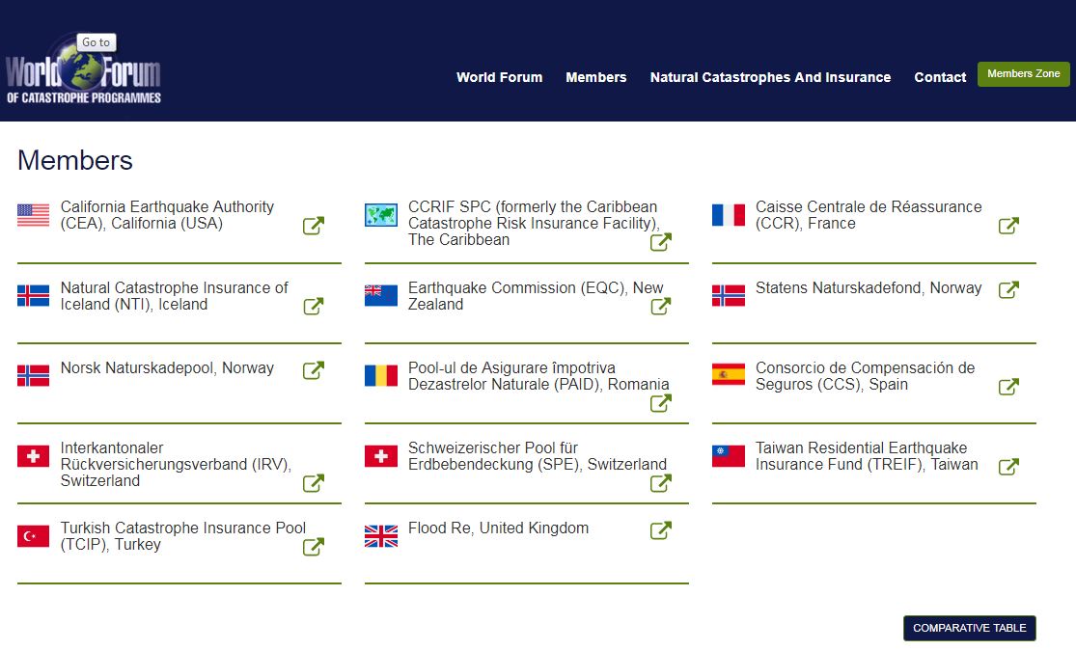Image resolution: width=1076 pixels, height=650 pixels.
Task: Open Flood Re, United Kingdom link
Action: 498,528
